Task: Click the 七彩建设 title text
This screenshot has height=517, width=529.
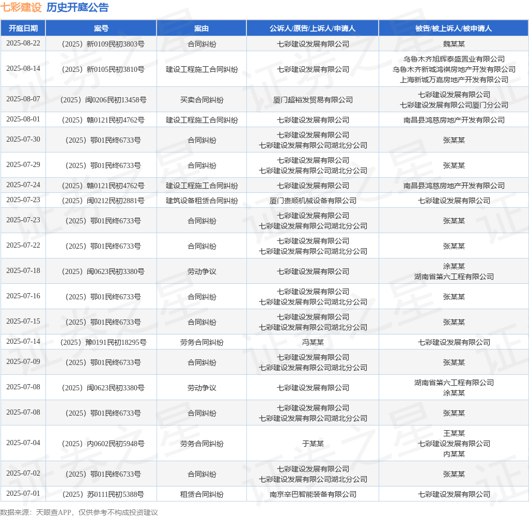Action: 21,7
